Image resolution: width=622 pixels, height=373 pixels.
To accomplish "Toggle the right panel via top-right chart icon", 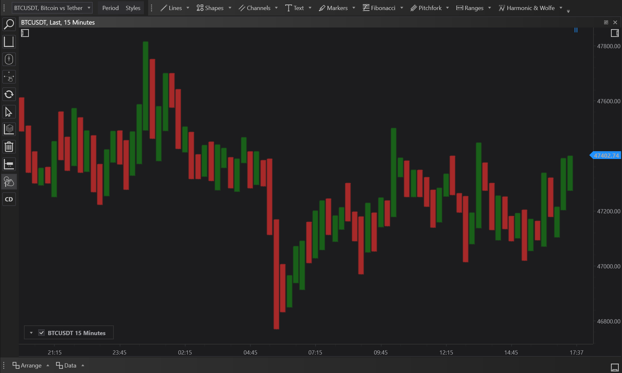I will 615,33.
